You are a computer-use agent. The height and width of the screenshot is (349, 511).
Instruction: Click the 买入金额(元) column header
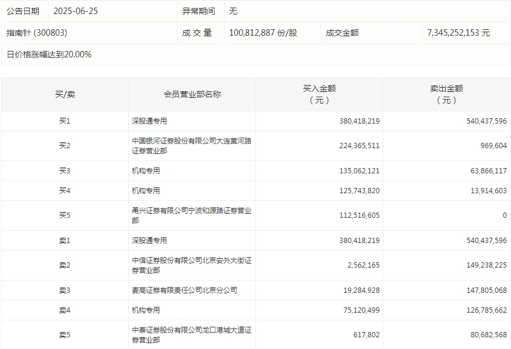(319, 94)
